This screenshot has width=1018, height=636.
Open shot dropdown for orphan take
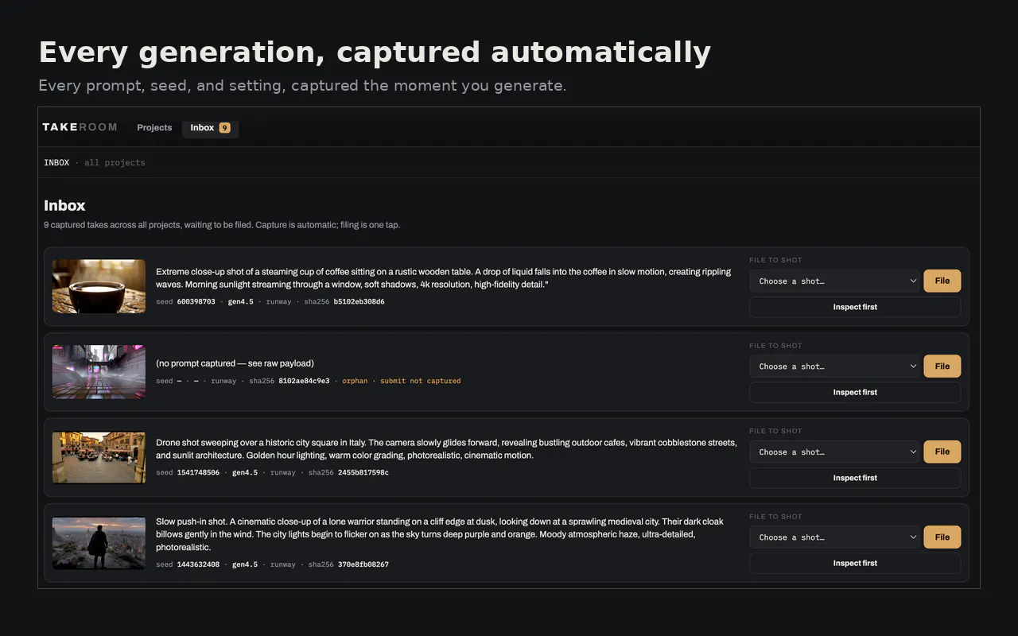pyautogui.click(x=834, y=366)
